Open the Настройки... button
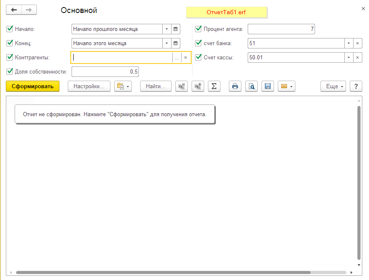 89,86
